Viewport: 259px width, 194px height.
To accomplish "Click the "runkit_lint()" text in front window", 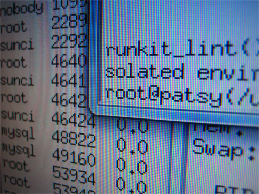I will pos(183,48).
